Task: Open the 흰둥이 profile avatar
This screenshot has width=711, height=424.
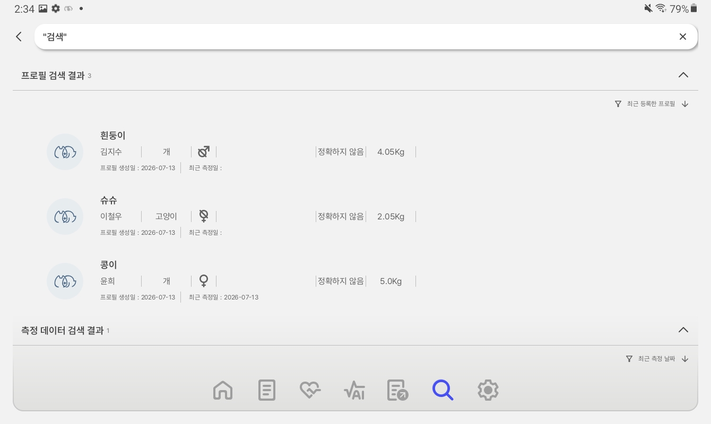Action: point(65,152)
